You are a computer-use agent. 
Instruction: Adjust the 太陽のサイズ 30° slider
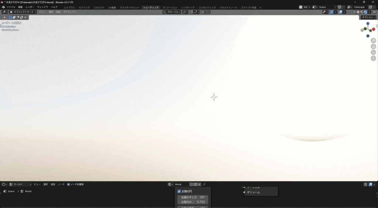(193, 197)
